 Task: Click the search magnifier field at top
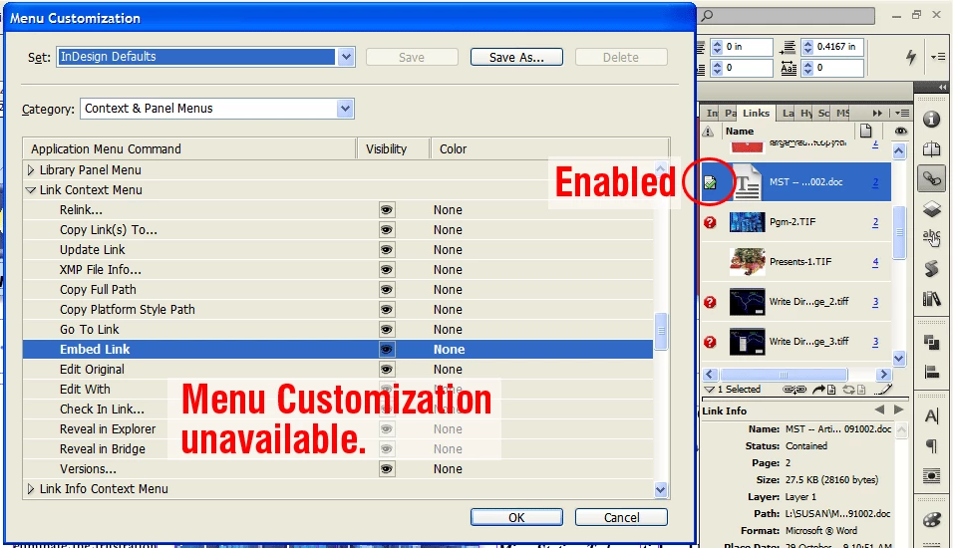788,15
